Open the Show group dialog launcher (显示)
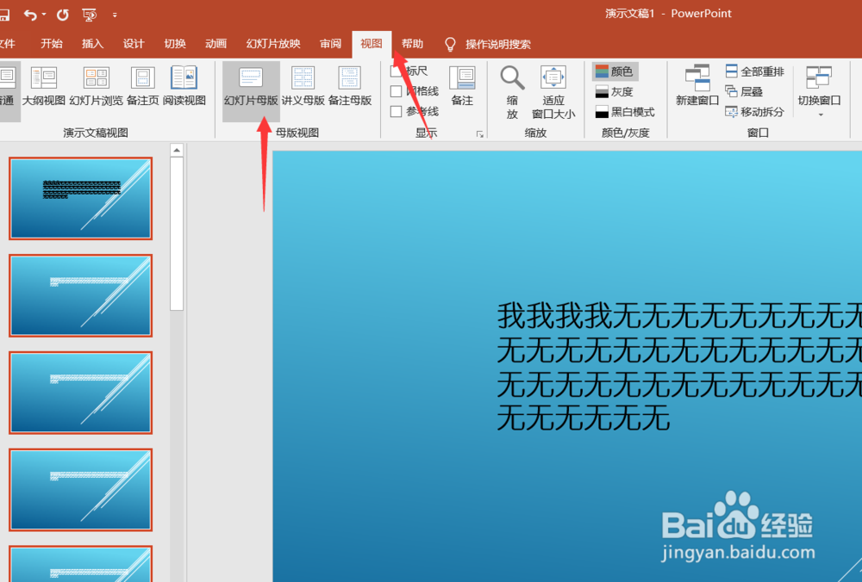Viewport: 862px width, 582px height. (x=480, y=134)
